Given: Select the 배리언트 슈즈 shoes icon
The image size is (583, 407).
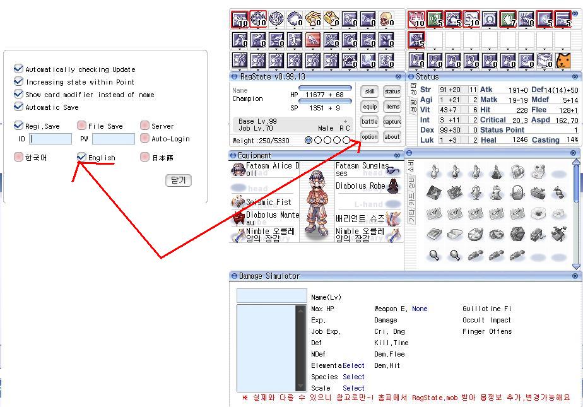Looking at the screenshot, I should pyautogui.click(x=393, y=218).
